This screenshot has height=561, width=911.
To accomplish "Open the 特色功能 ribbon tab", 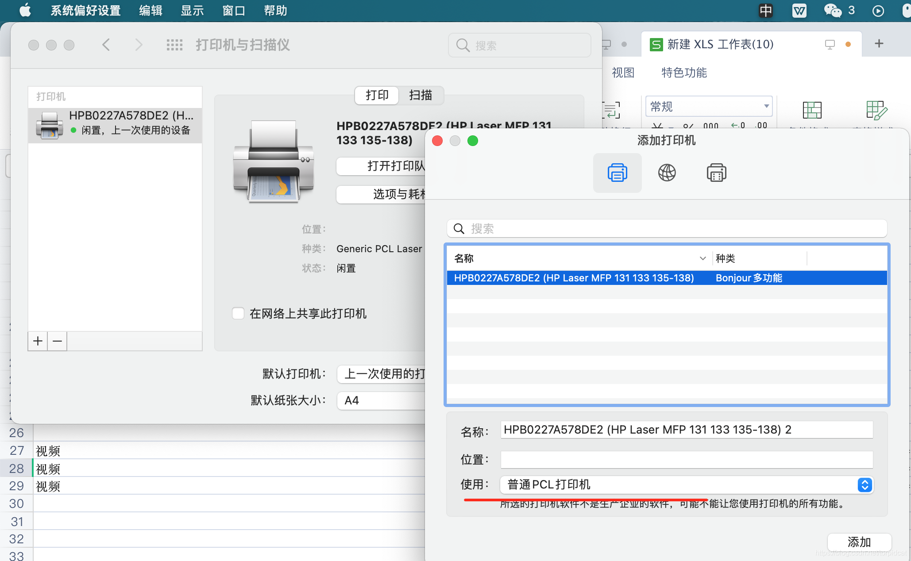I will pos(684,73).
